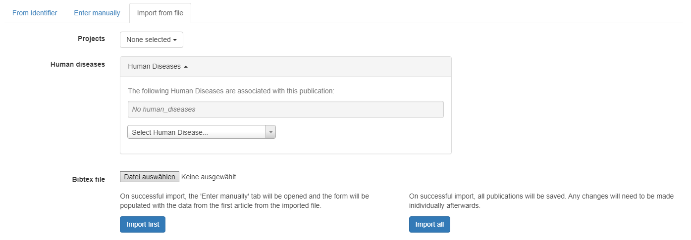
Task: Click the small caret in Projects dropdown button
Action: pyautogui.click(x=175, y=40)
